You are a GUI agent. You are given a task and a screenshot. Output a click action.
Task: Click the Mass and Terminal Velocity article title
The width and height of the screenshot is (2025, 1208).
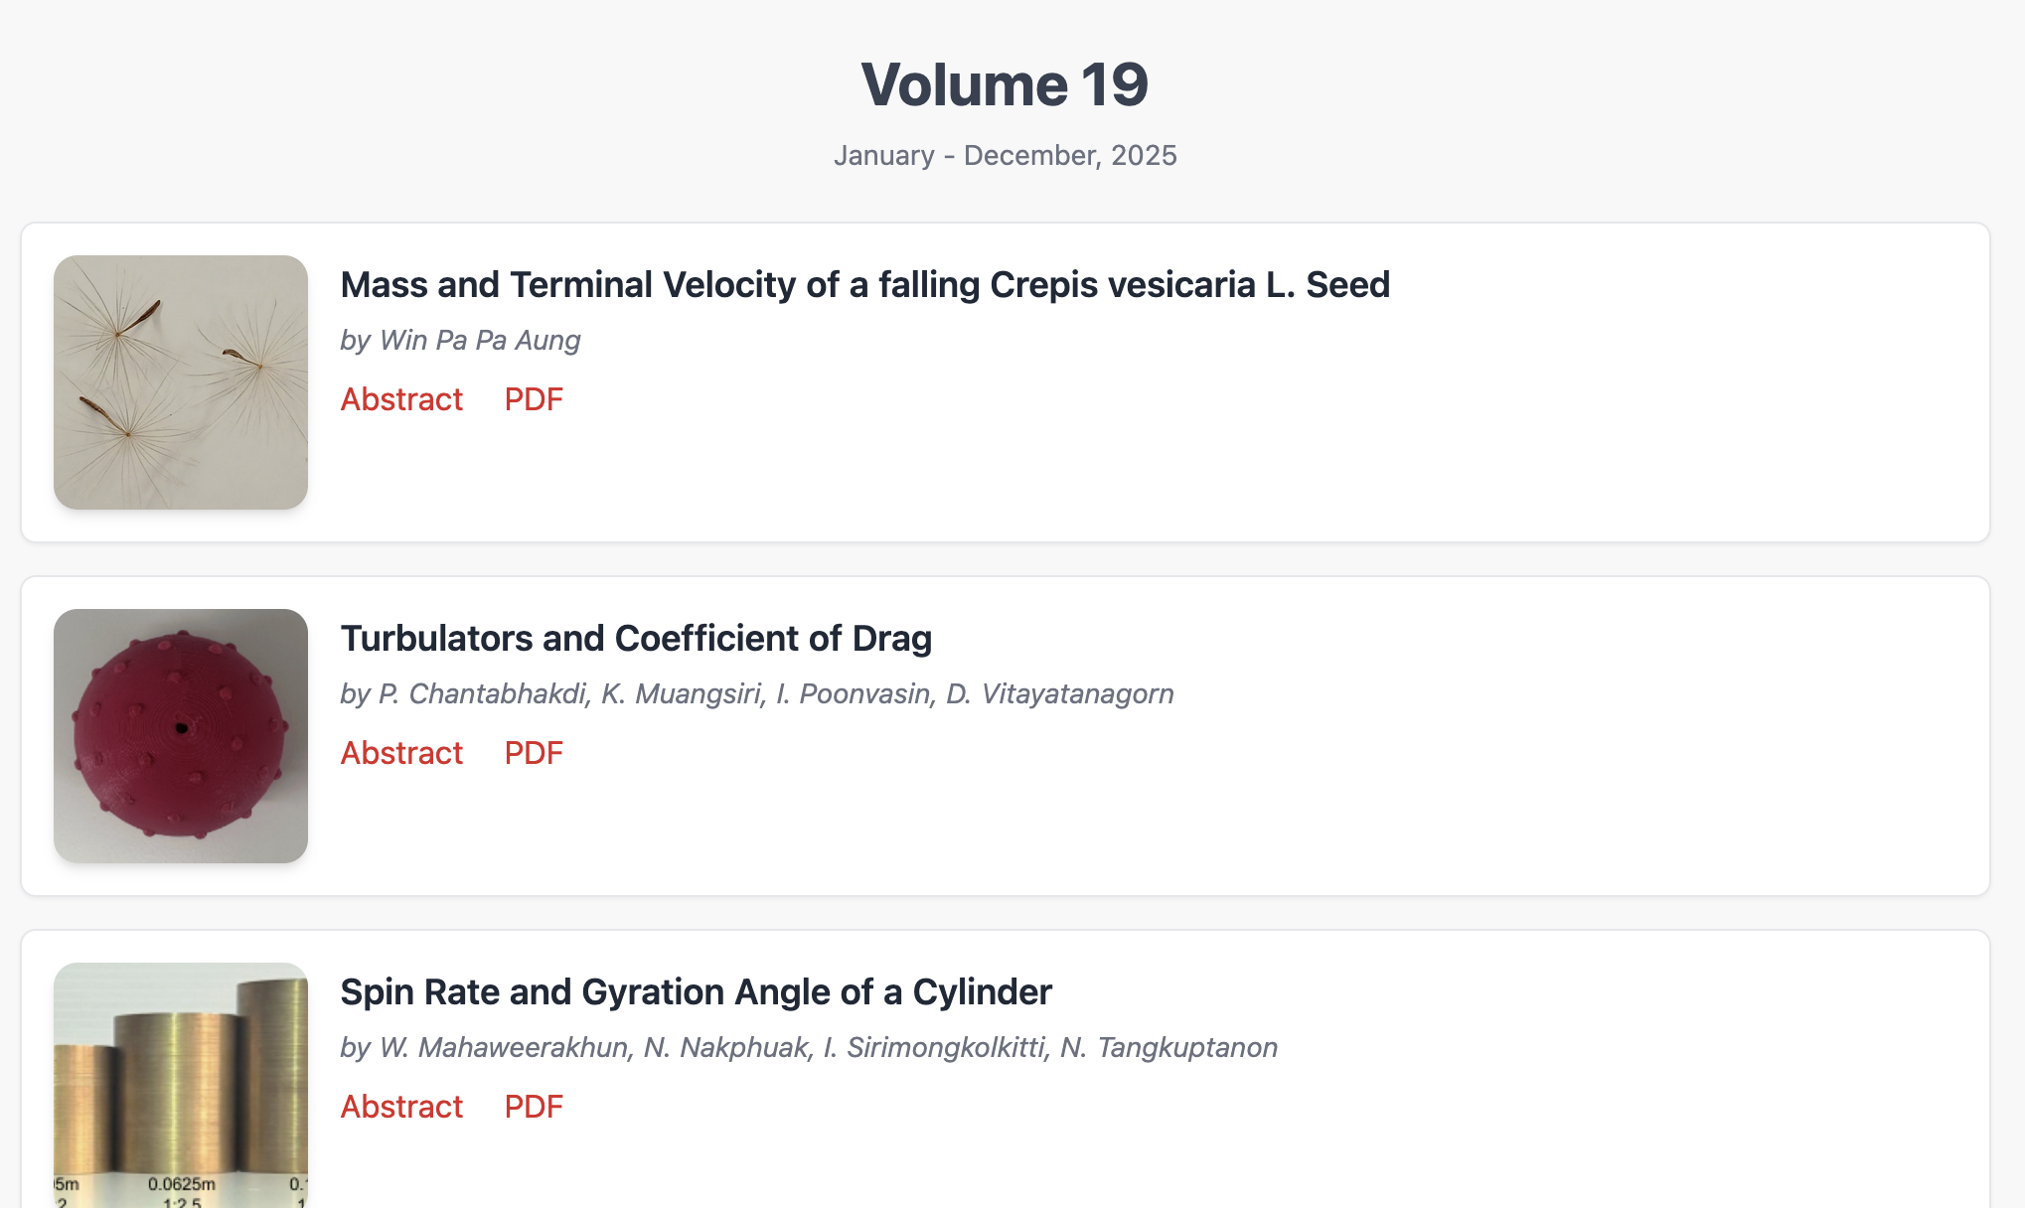click(864, 285)
